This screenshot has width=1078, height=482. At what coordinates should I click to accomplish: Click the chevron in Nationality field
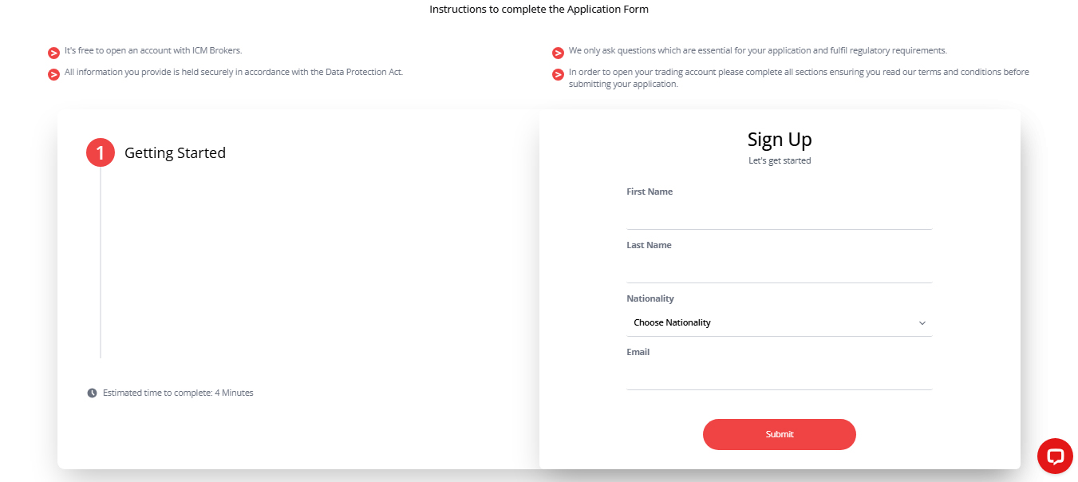(922, 323)
